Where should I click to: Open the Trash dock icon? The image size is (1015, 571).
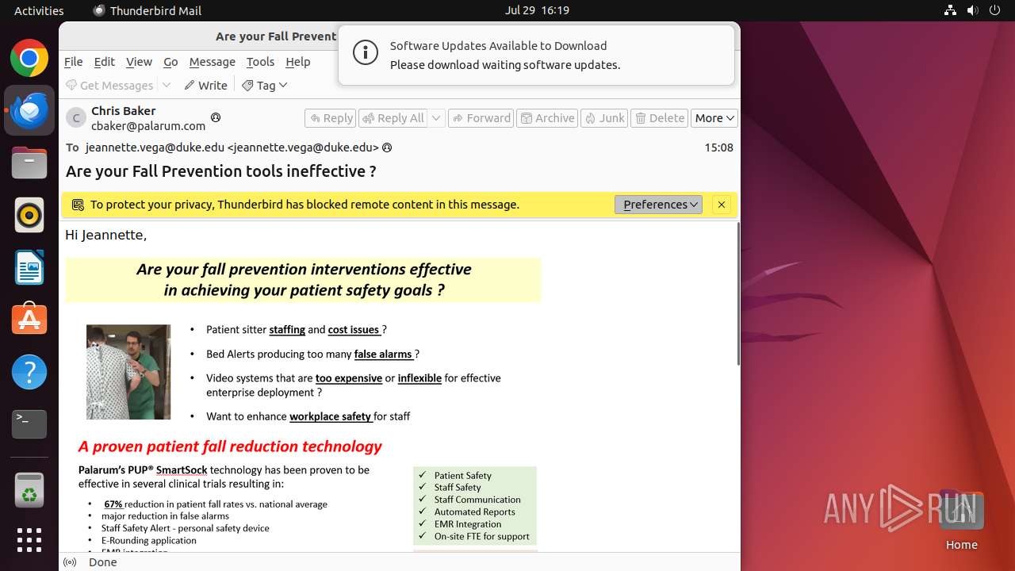point(29,490)
